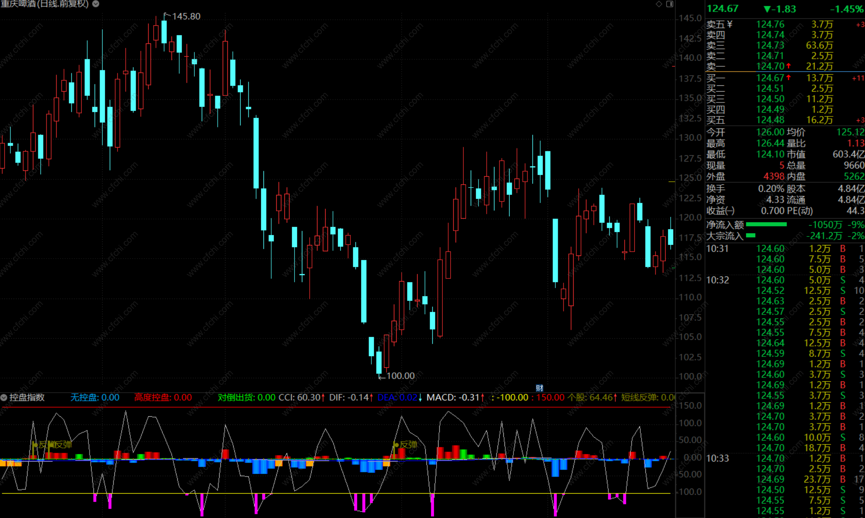865x518 pixels.
Task: Open the chart title dropdown arrow
Action: 96,4
